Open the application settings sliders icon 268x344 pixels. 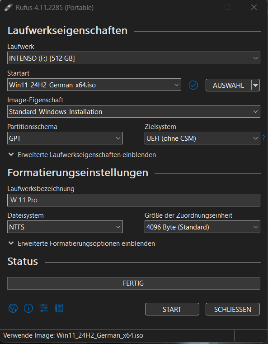(43, 308)
